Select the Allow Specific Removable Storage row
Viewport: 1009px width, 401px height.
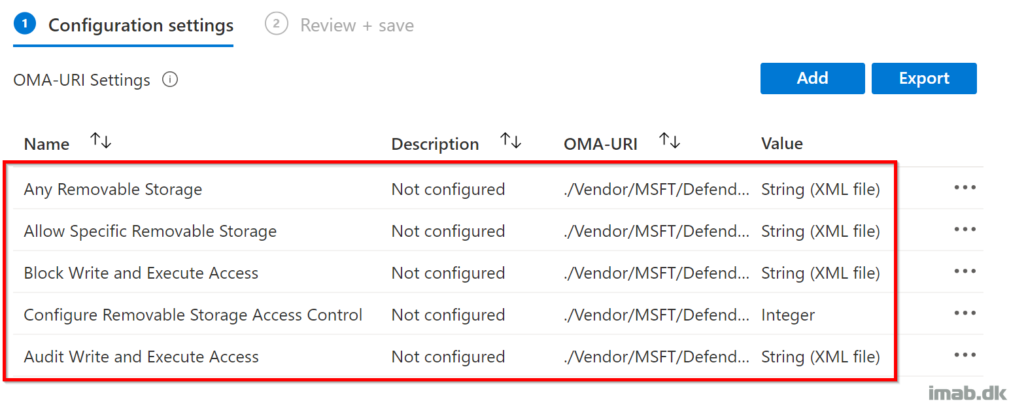point(498,230)
